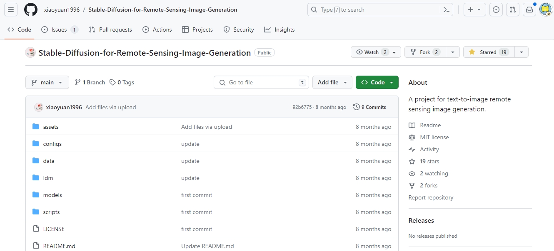The width and height of the screenshot is (554, 251).
Task: Expand the Add file dropdown
Action: (332, 82)
